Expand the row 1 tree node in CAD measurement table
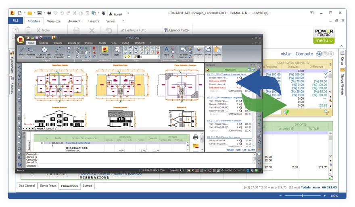 [x=42, y=143]
